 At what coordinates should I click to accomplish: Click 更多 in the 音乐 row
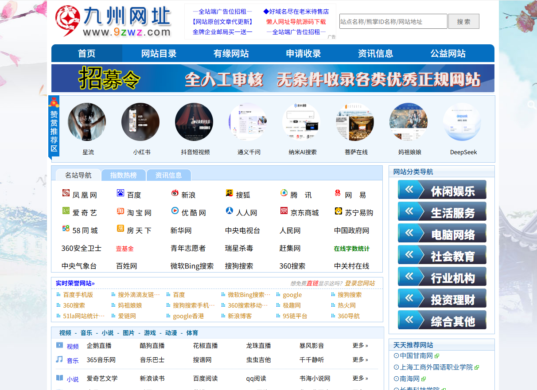click(x=360, y=360)
